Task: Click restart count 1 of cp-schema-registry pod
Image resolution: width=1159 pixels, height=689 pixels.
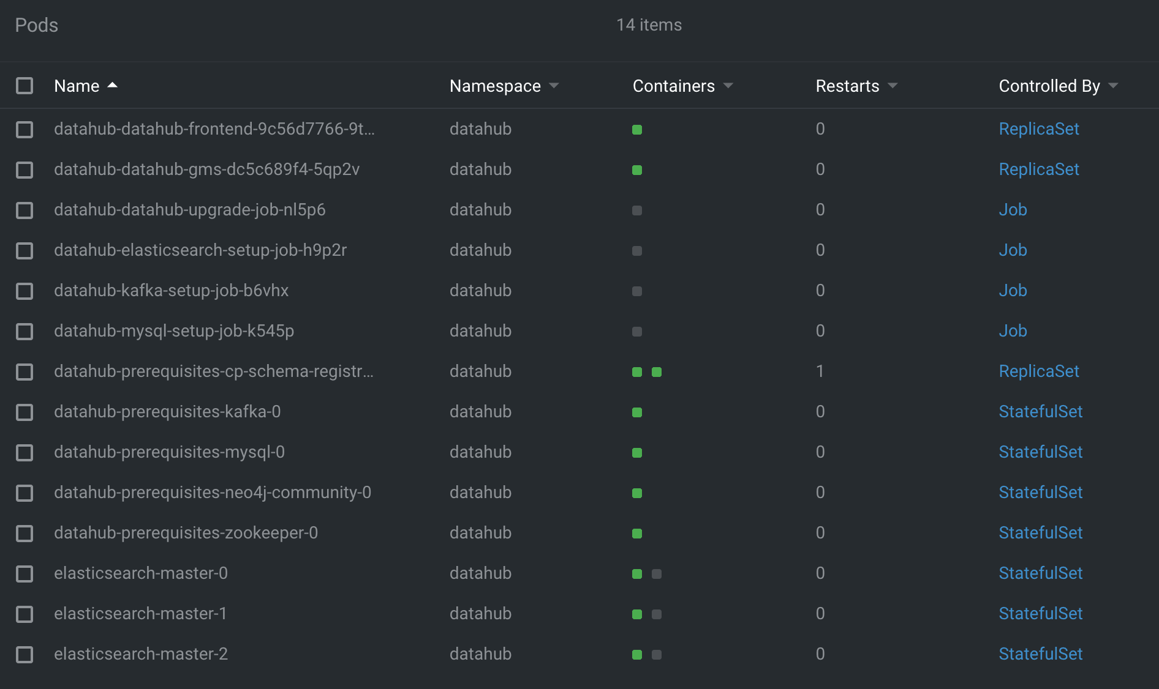Action: (x=820, y=371)
